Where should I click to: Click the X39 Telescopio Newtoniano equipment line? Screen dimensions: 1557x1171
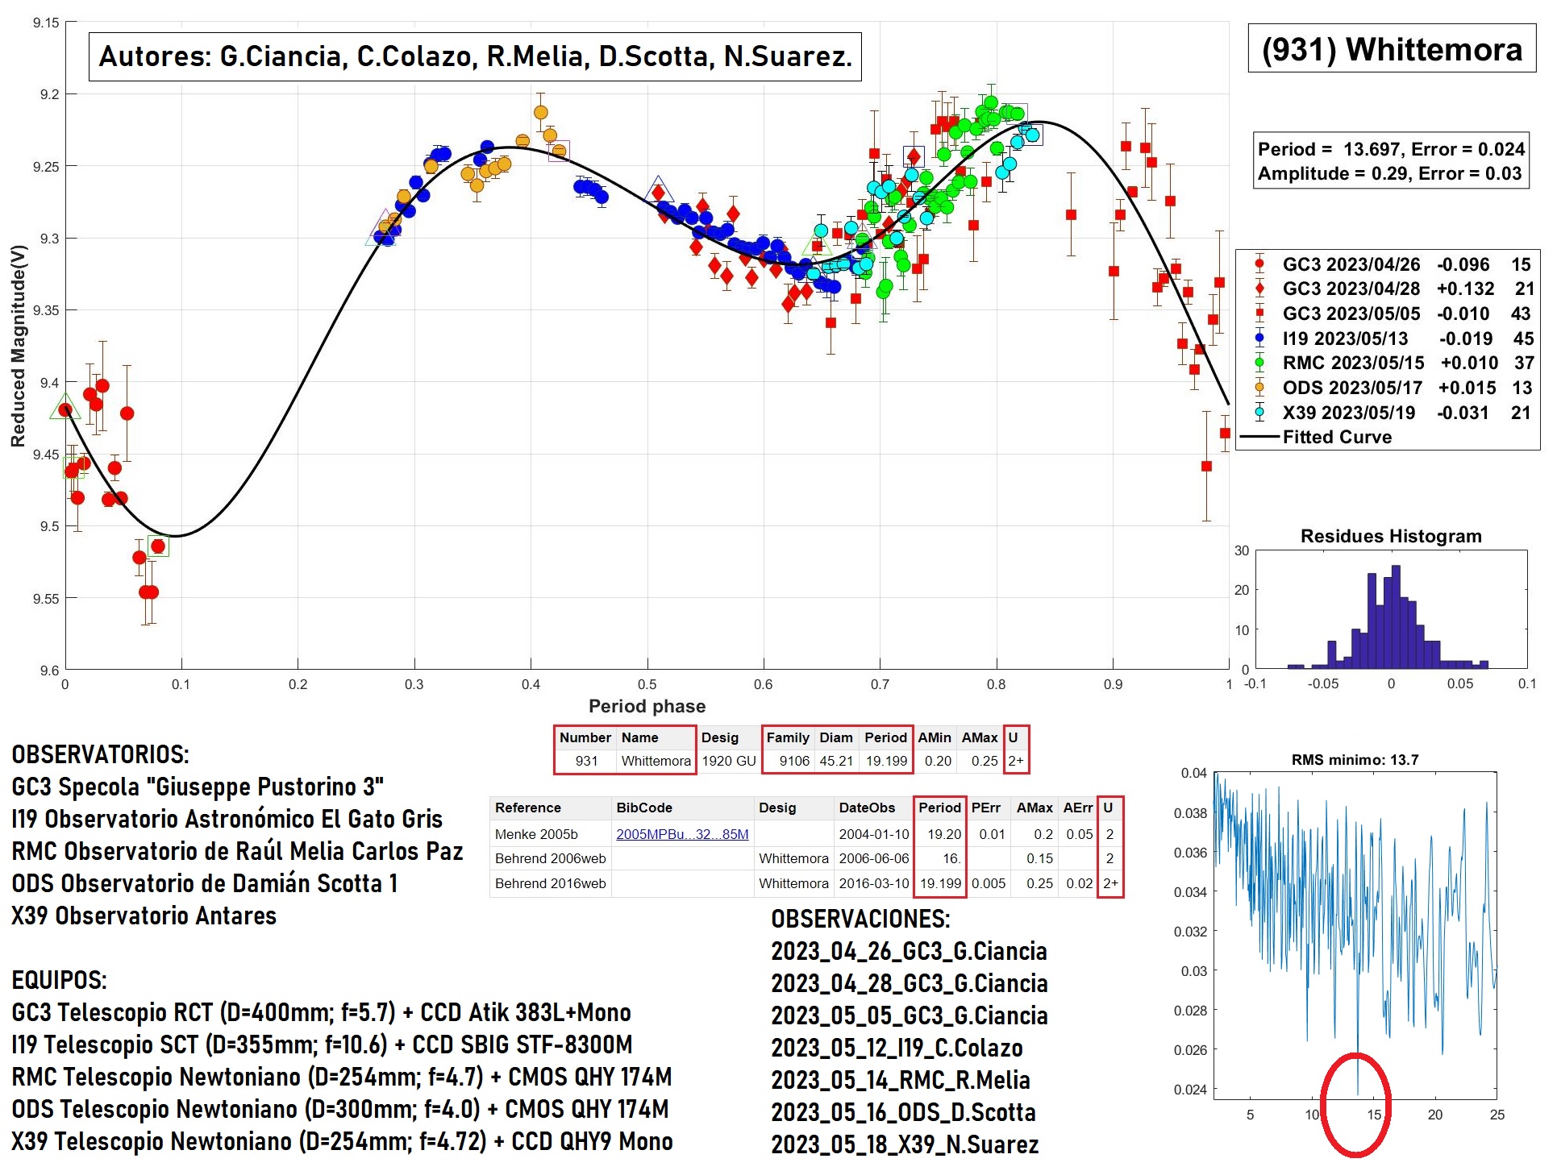342,1141
